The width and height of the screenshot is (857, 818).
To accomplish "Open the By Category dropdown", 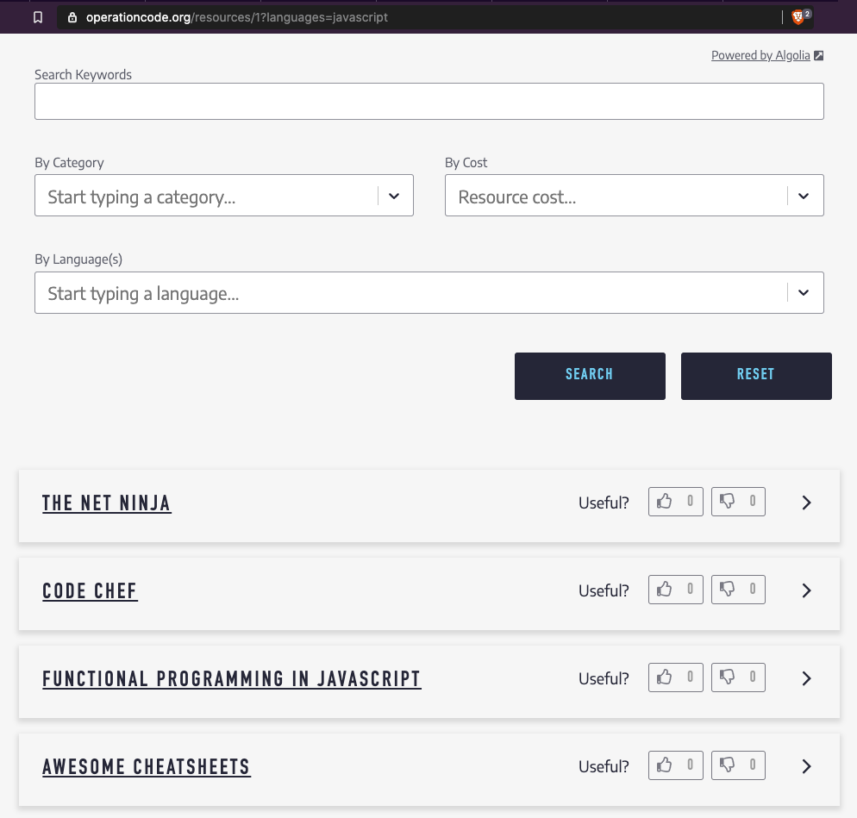I will (394, 196).
